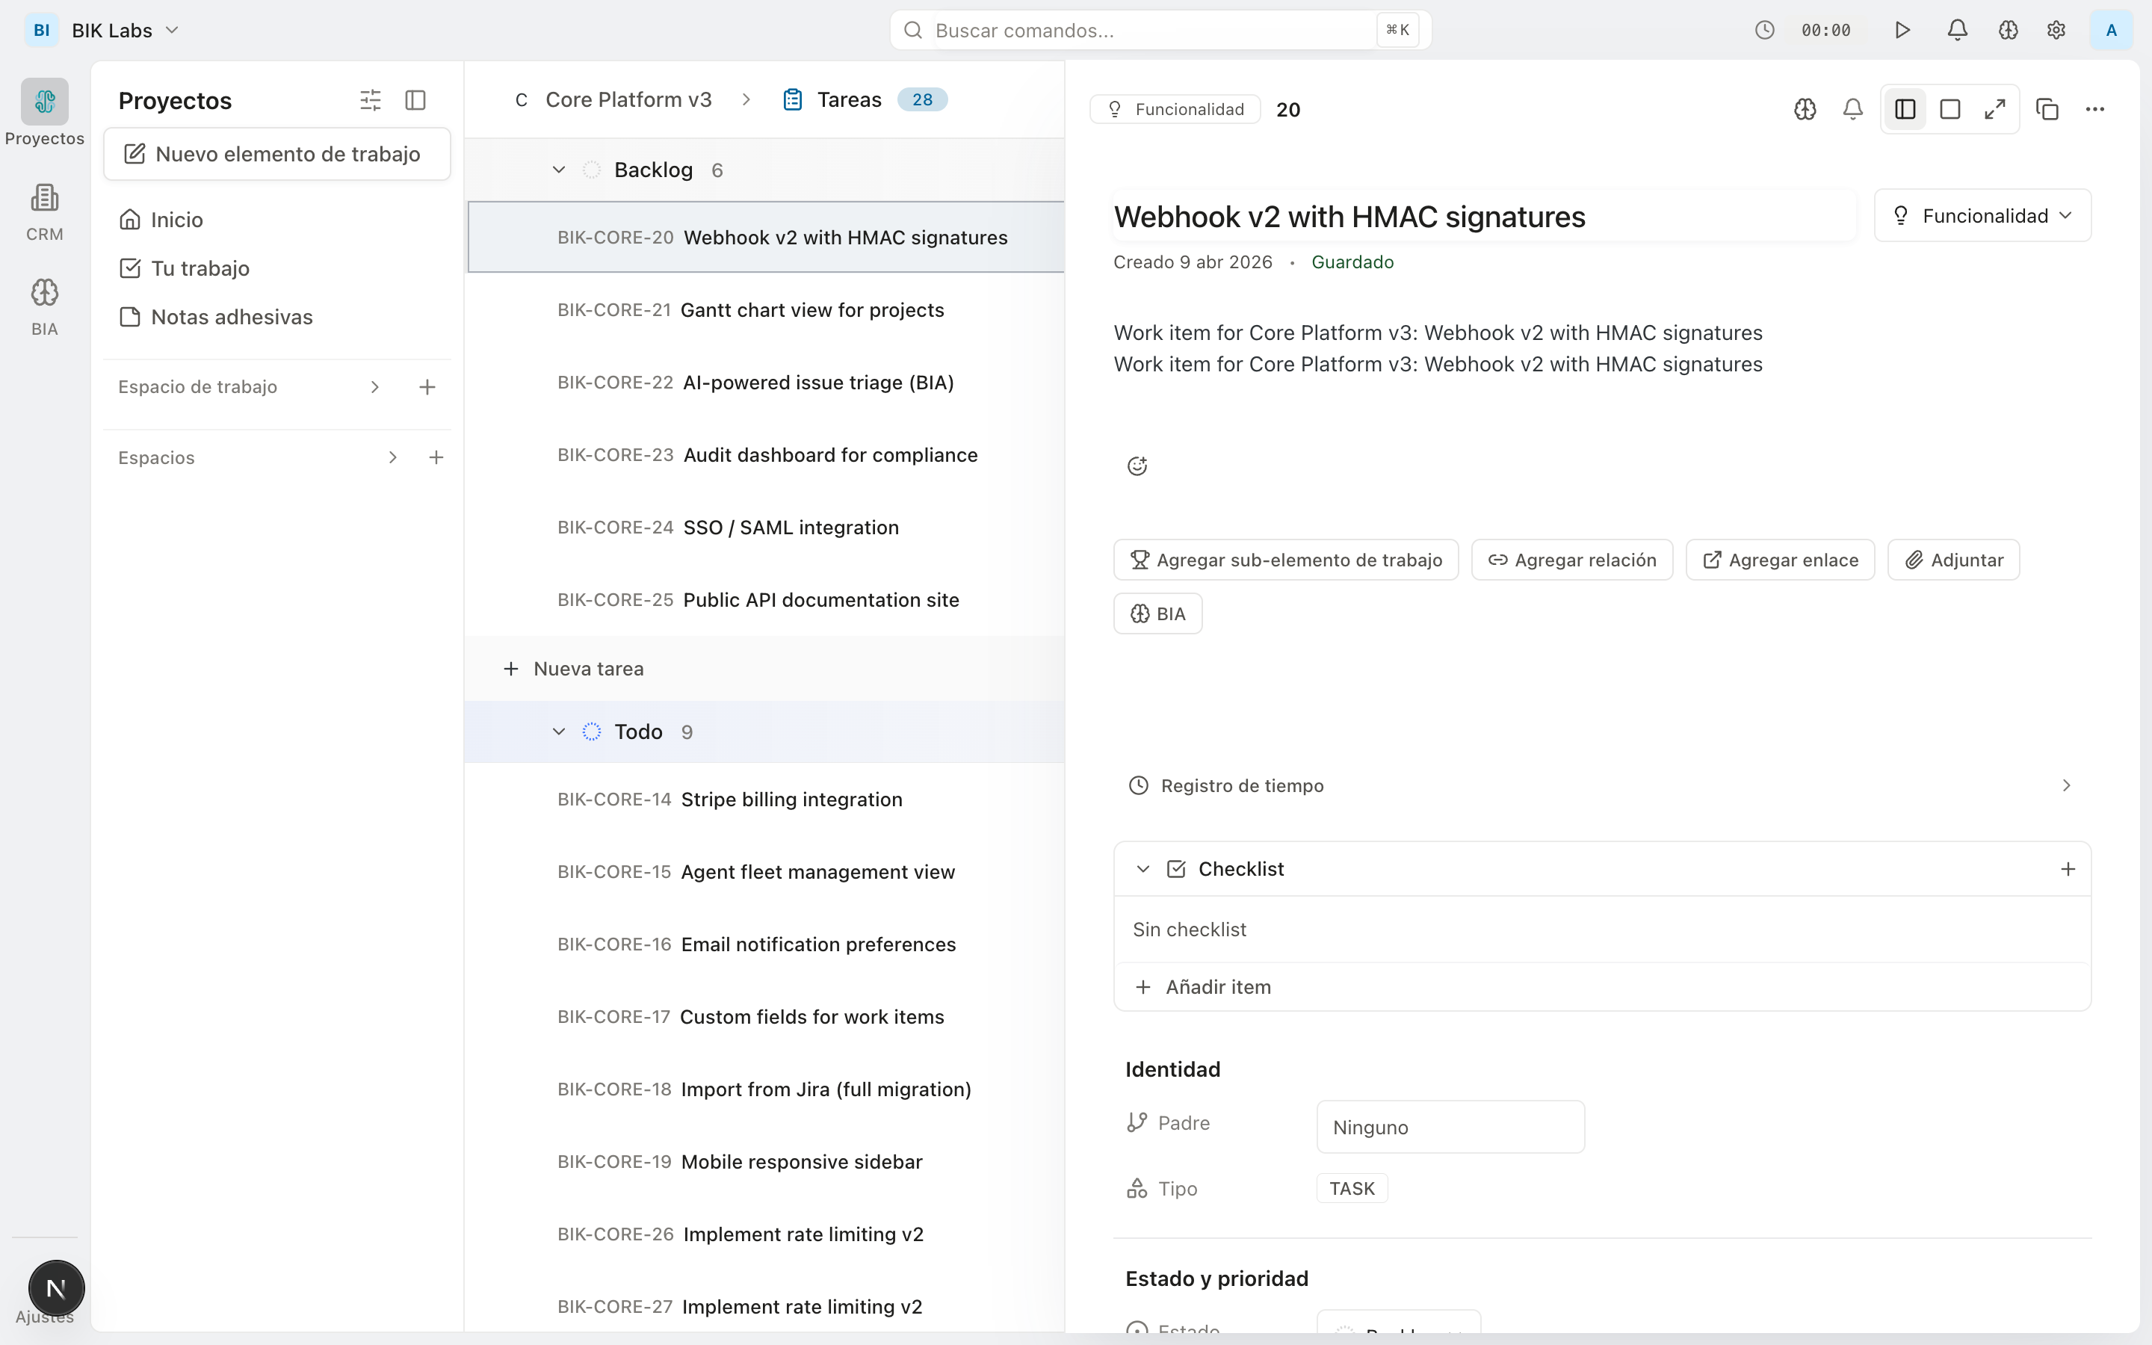Expand the work item to fullscreen
This screenshot has height=1345, width=2152.
(x=1996, y=109)
